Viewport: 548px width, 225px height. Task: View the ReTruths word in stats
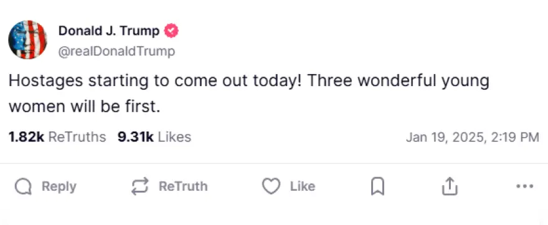(77, 137)
